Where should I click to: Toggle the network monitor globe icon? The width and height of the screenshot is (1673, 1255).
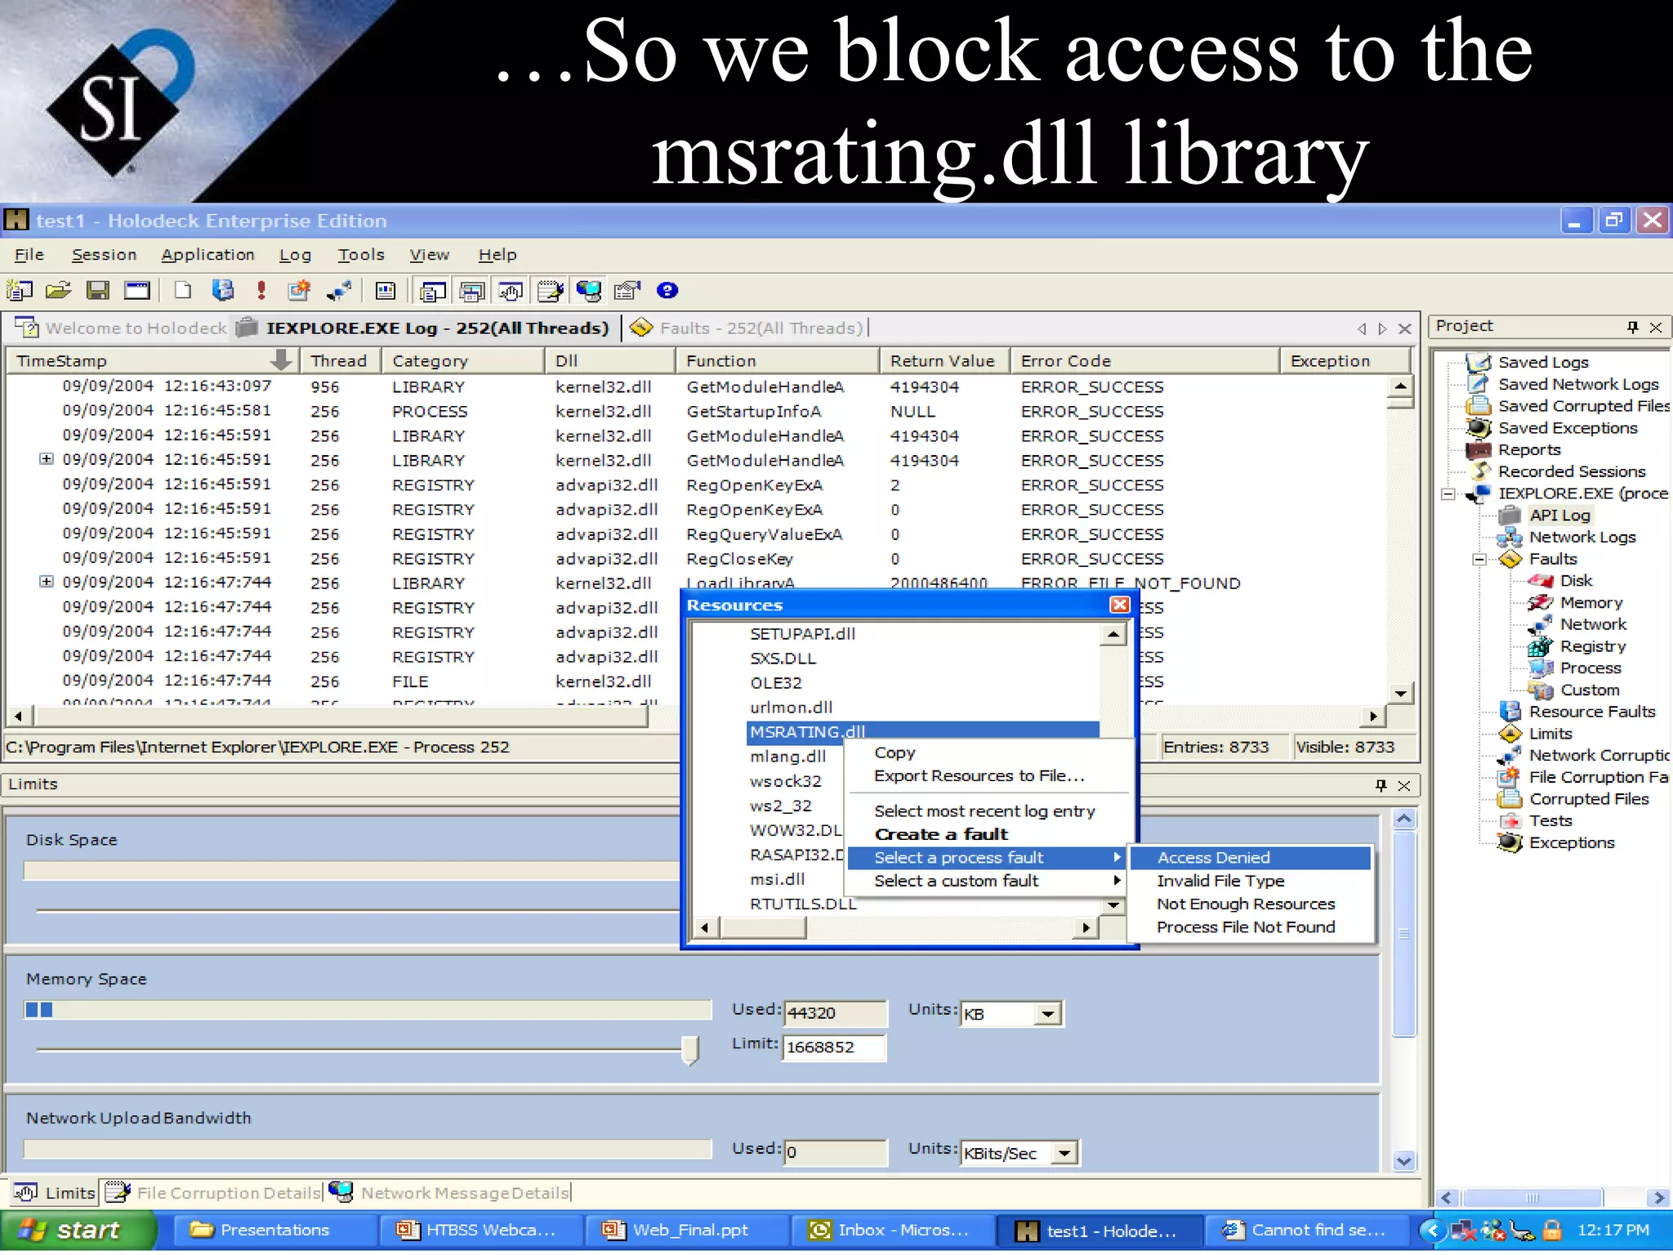point(588,291)
